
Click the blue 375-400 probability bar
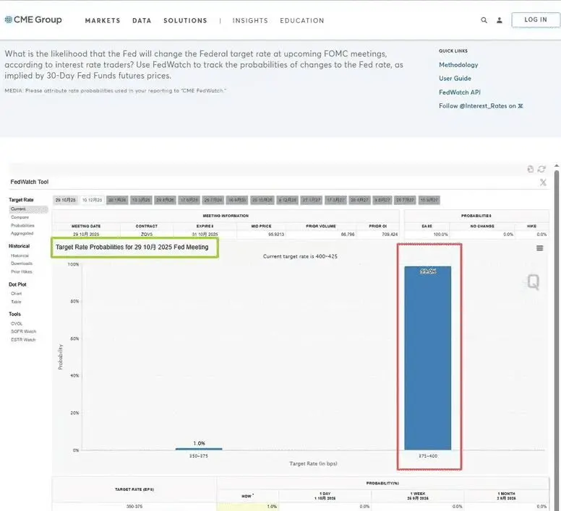click(427, 358)
